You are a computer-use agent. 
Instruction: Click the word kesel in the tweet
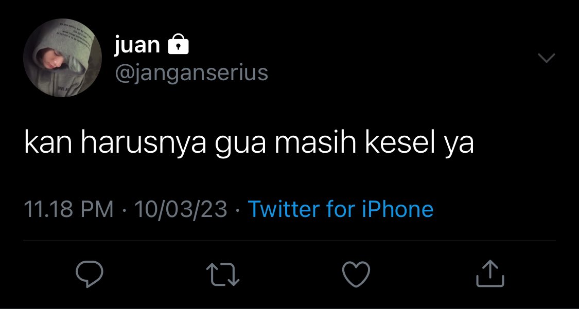pyautogui.click(x=400, y=142)
